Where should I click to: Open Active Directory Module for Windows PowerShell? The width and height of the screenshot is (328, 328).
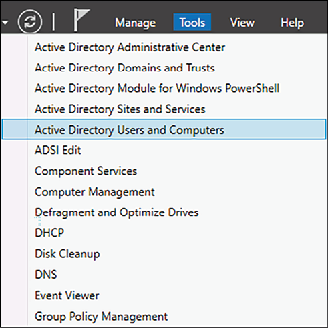tap(157, 88)
